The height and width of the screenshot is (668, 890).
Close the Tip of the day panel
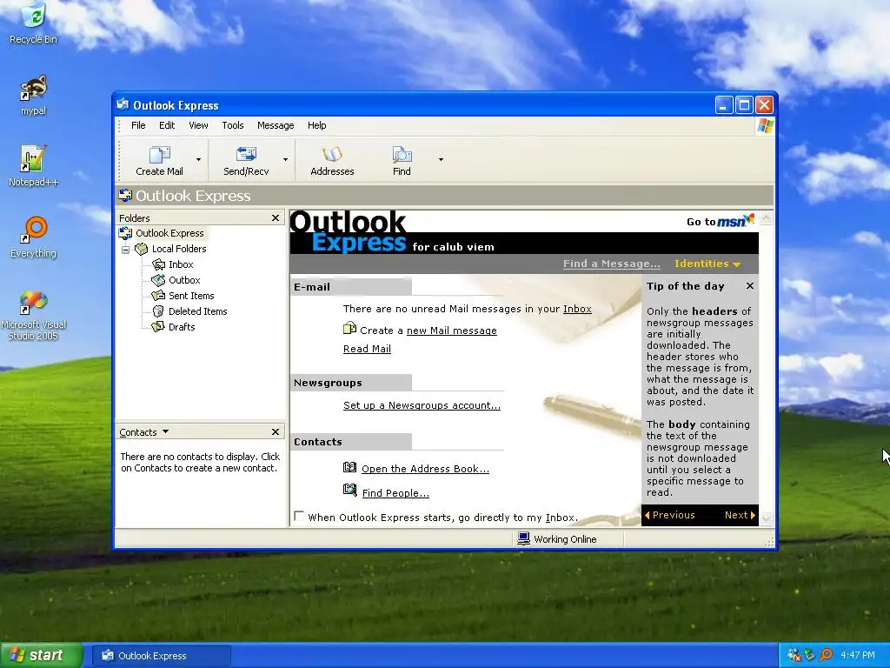(750, 285)
